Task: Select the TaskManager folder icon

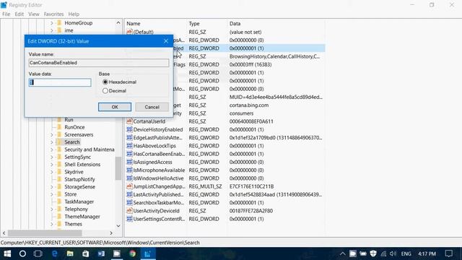Action: click(x=59, y=201)
